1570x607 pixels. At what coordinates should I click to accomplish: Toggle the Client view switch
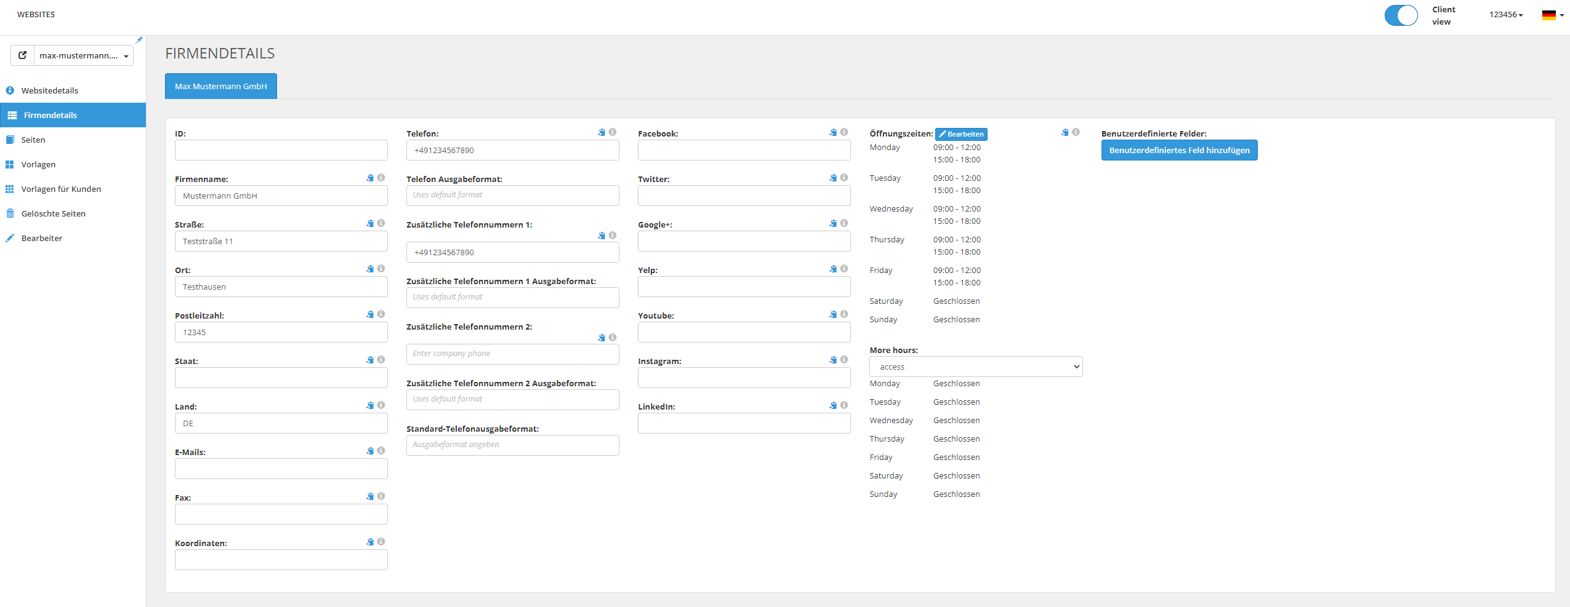[x=1401, y=15]
